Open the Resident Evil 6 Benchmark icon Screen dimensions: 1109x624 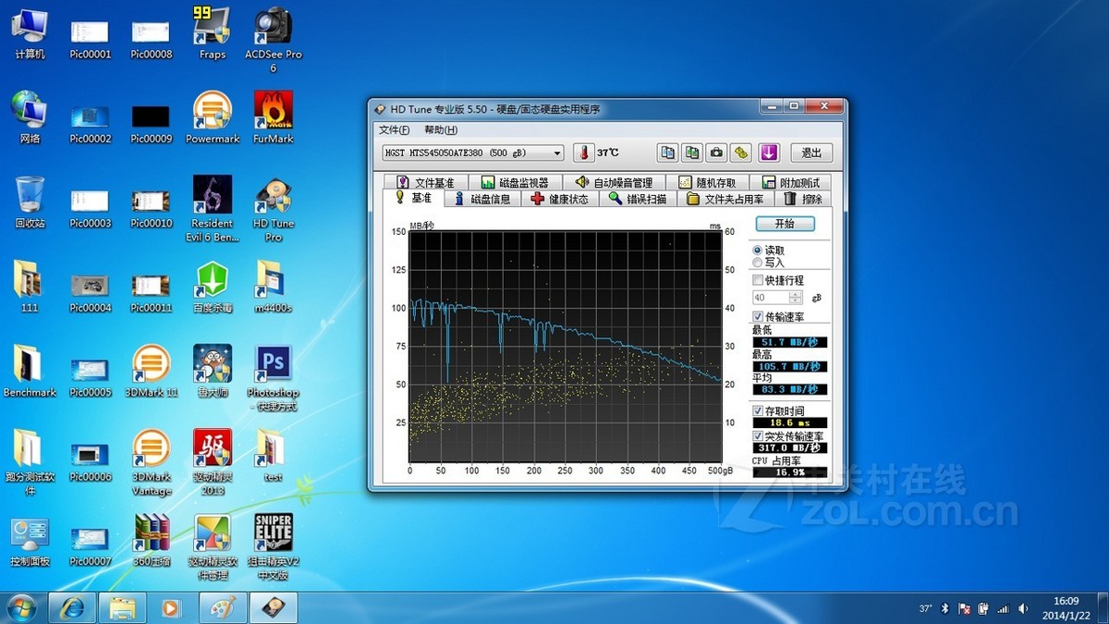(x=213, y=208)
